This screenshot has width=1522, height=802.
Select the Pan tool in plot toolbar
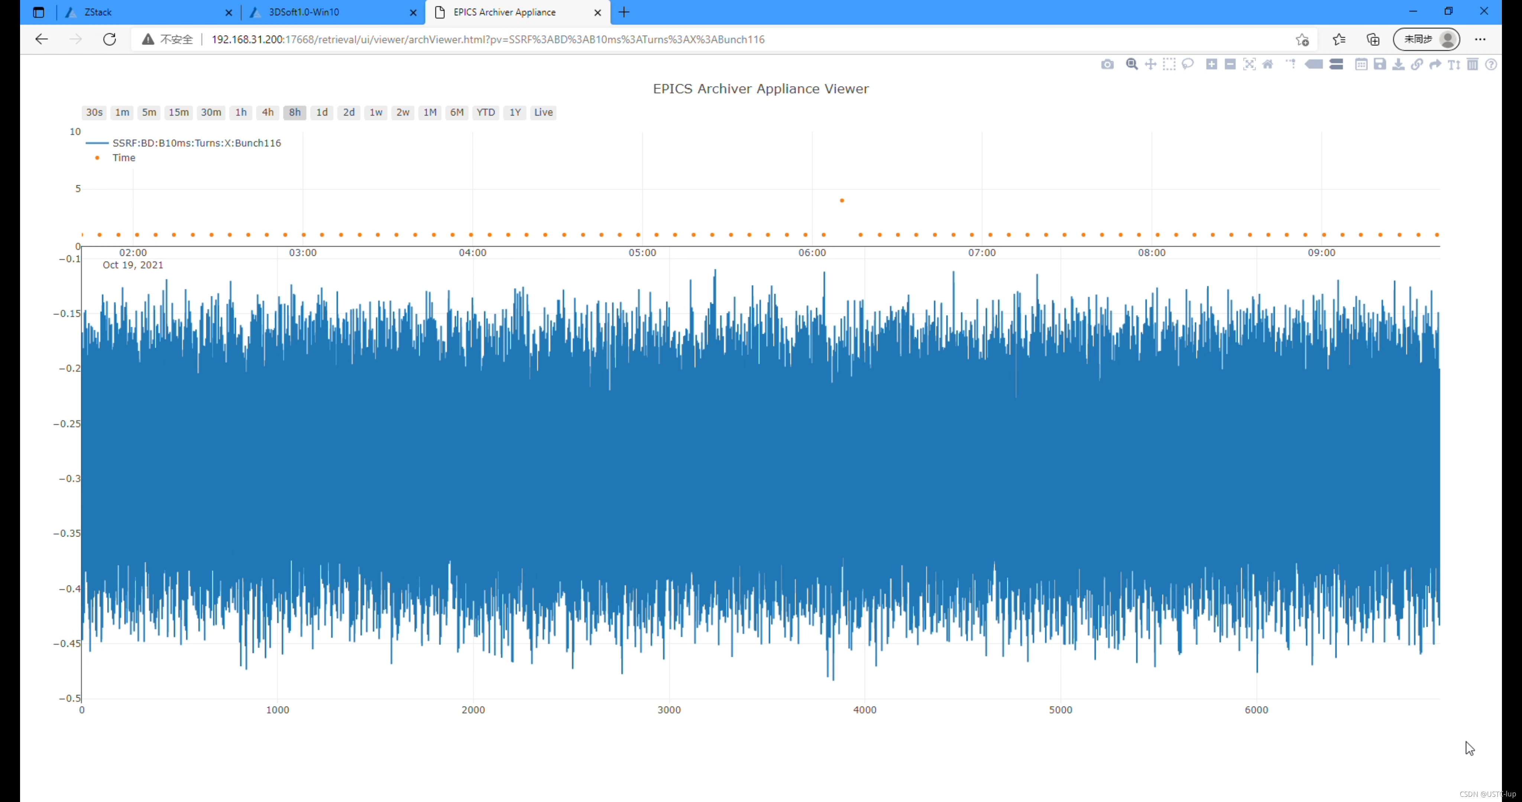(x=1150, y=64)
